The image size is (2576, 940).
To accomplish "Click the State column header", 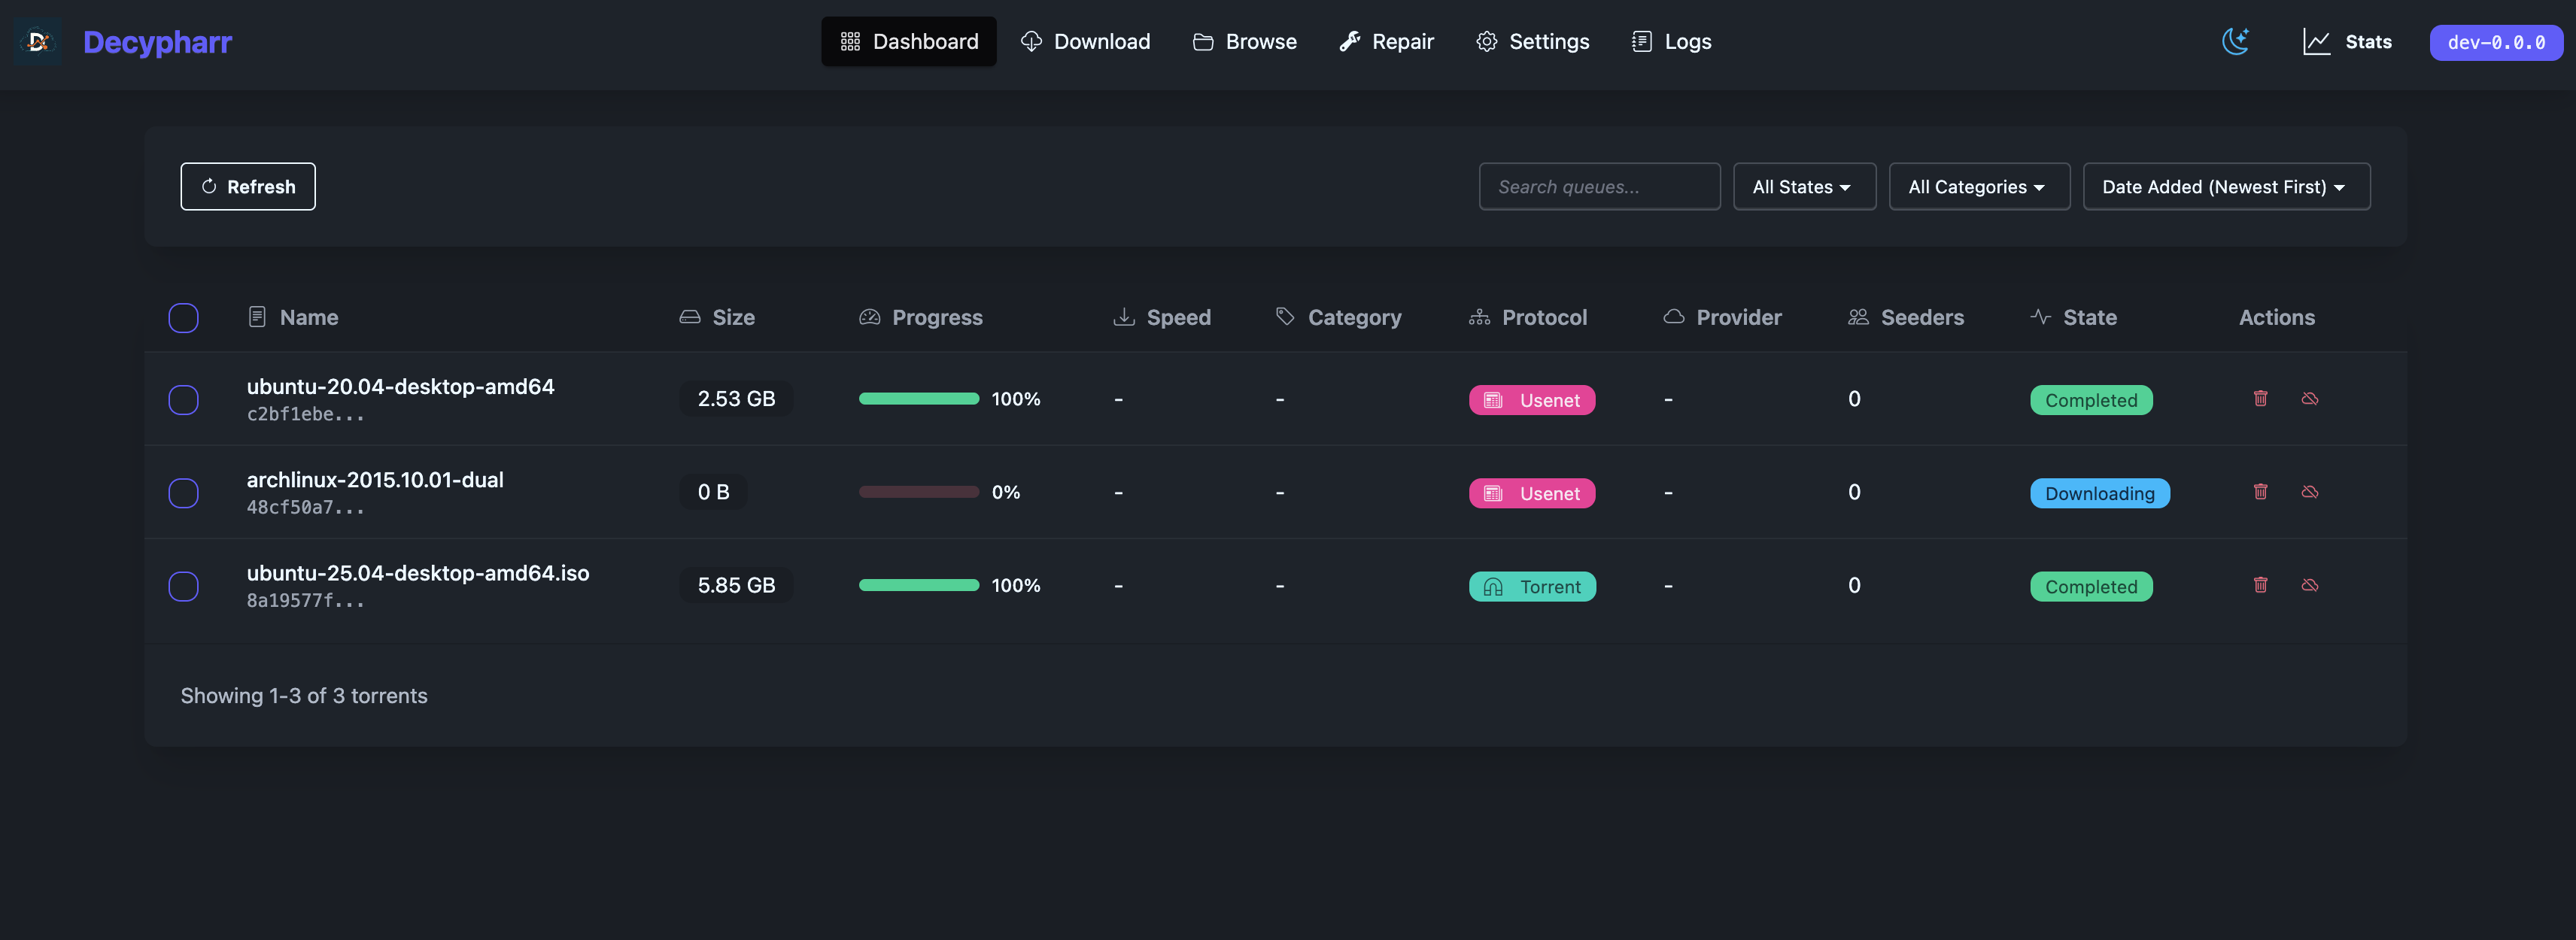I will pos(2074,318).
